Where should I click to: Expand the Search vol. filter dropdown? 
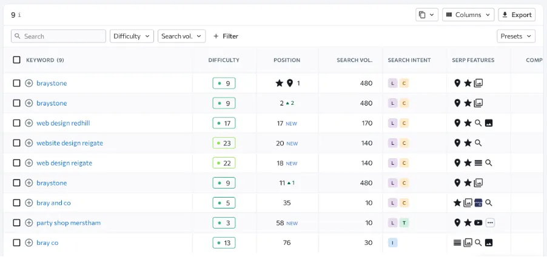coord(181,36)
